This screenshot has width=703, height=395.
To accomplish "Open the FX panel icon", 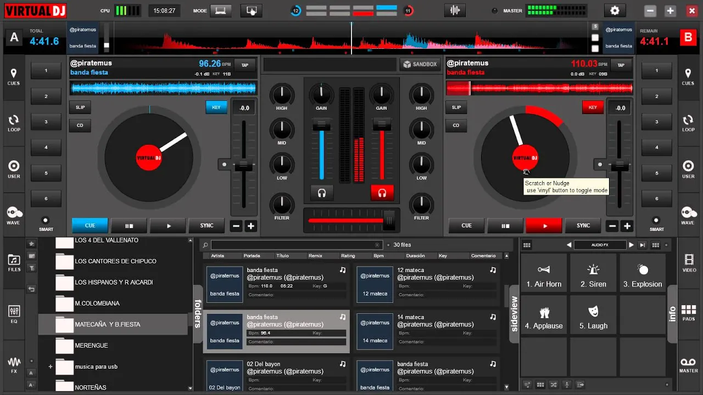I will (x=14, y=365).
